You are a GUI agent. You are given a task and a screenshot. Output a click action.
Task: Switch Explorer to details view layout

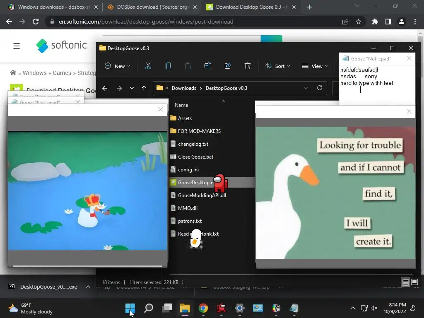[406, 282]
